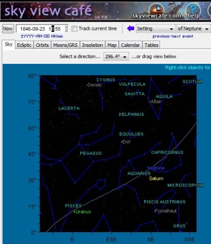The width and height of the screenshot is (211, 244).
Task: Click the date and time input field
Action: tap(41, 29)
